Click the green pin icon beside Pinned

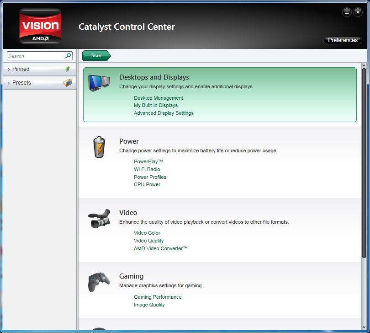click(x=68, y=69)
